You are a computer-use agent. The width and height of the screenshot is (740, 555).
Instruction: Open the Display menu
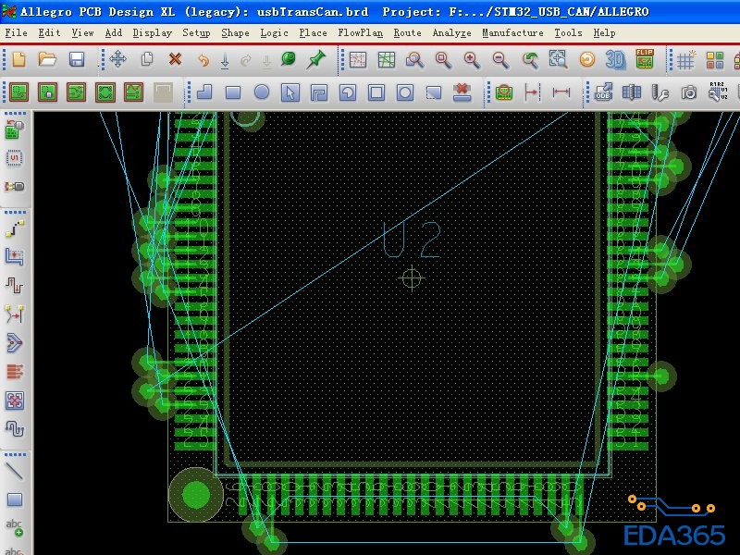[x=152, y=33]
